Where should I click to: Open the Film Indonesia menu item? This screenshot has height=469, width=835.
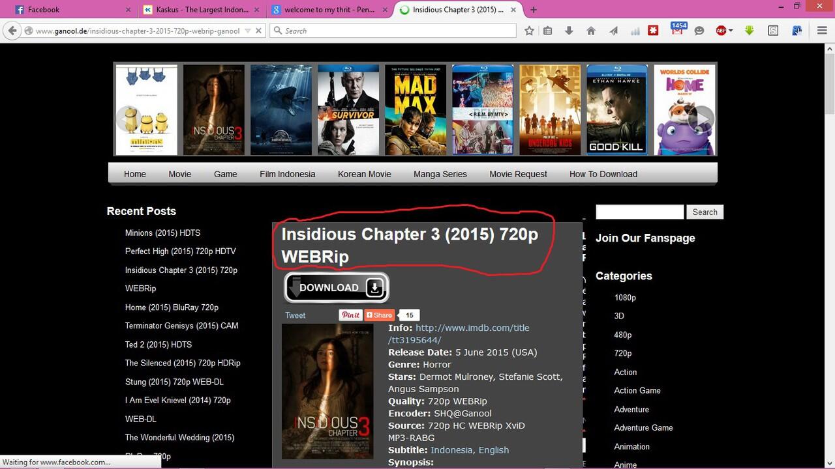click(287, 174)
